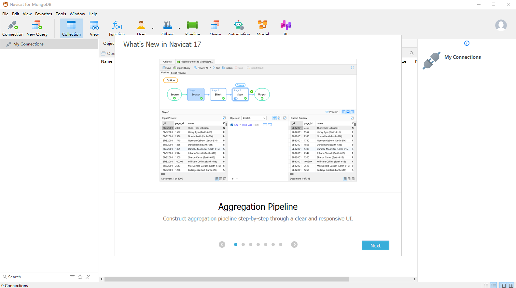
Task: Open the Tools menu
Action: [x=61, y=14]
